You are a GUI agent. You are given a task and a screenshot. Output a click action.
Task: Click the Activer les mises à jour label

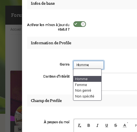(48, 27)
